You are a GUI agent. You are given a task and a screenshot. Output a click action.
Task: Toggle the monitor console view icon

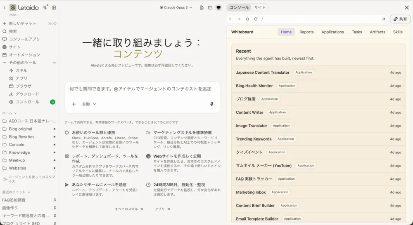point(218,7)
